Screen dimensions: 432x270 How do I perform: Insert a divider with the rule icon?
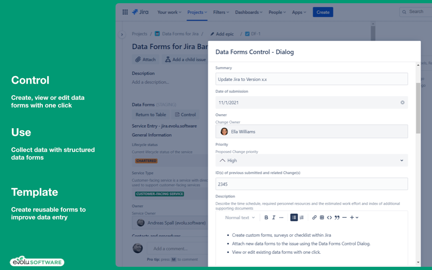344,217
